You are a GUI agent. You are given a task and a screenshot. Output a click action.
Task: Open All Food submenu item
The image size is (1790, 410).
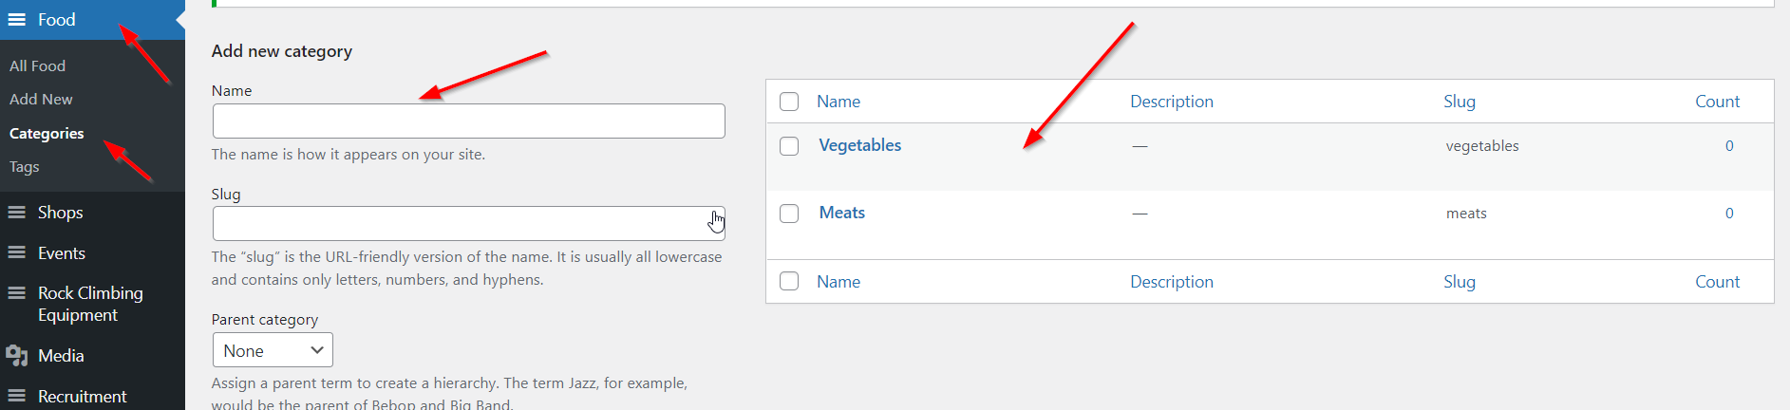(x=37, y=66)
